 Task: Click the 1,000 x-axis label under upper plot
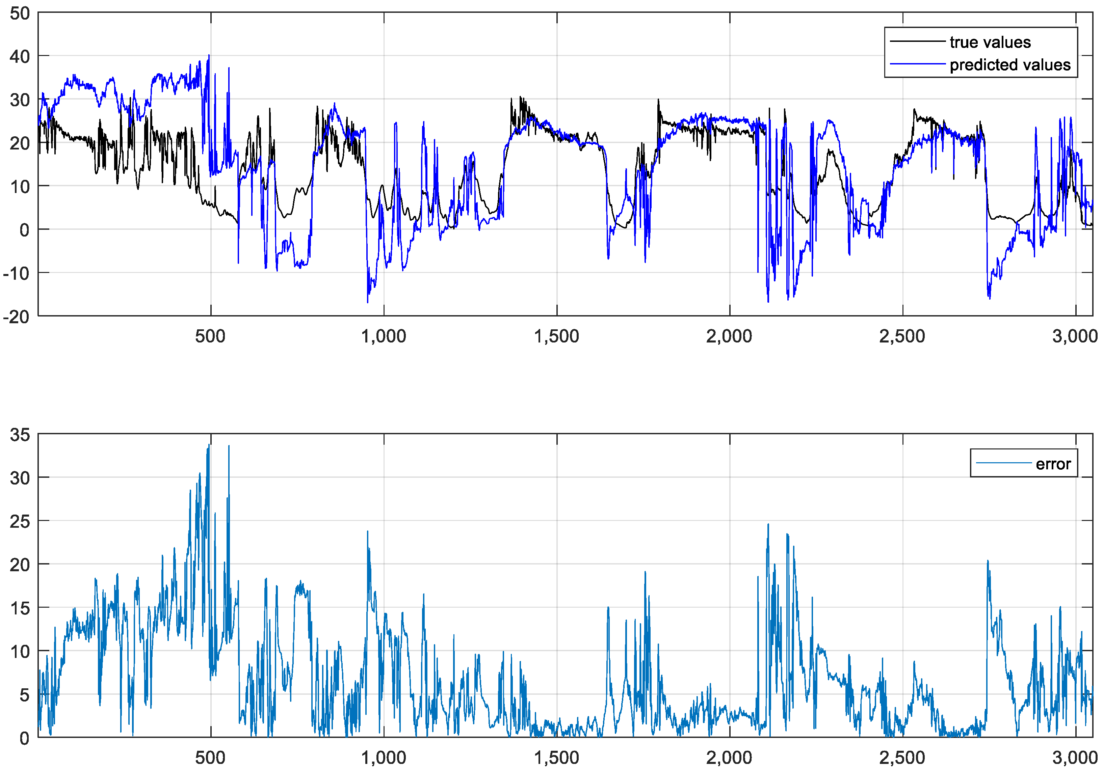click(383, 336)
